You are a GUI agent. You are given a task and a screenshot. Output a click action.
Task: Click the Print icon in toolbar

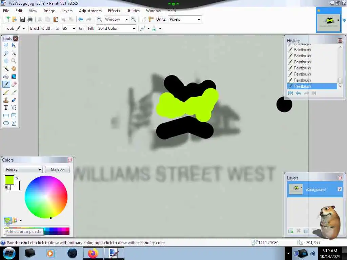(30, 19)
